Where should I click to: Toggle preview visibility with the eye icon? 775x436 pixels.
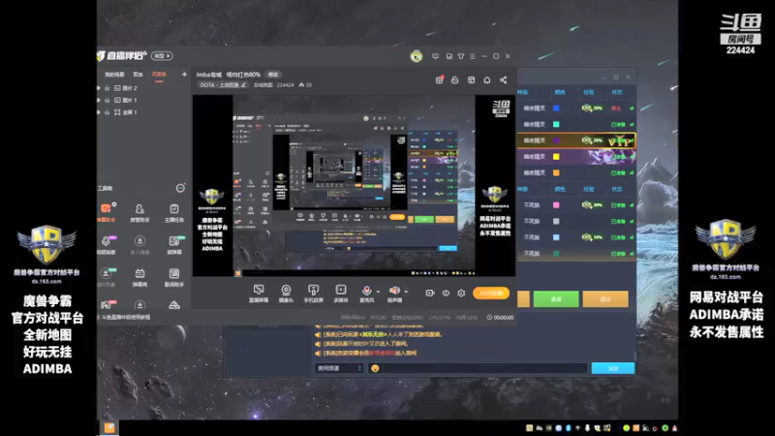click(x=446, y=294)
